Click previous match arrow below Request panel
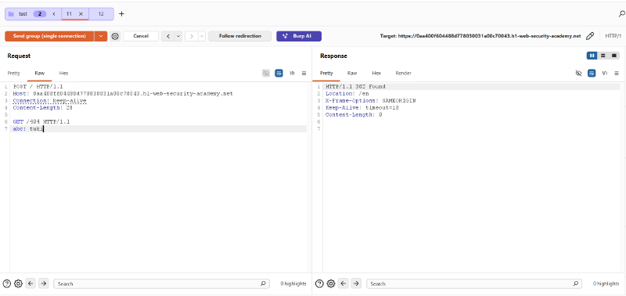The width and height of the screenshot is (626, 296). pos(31,284)
